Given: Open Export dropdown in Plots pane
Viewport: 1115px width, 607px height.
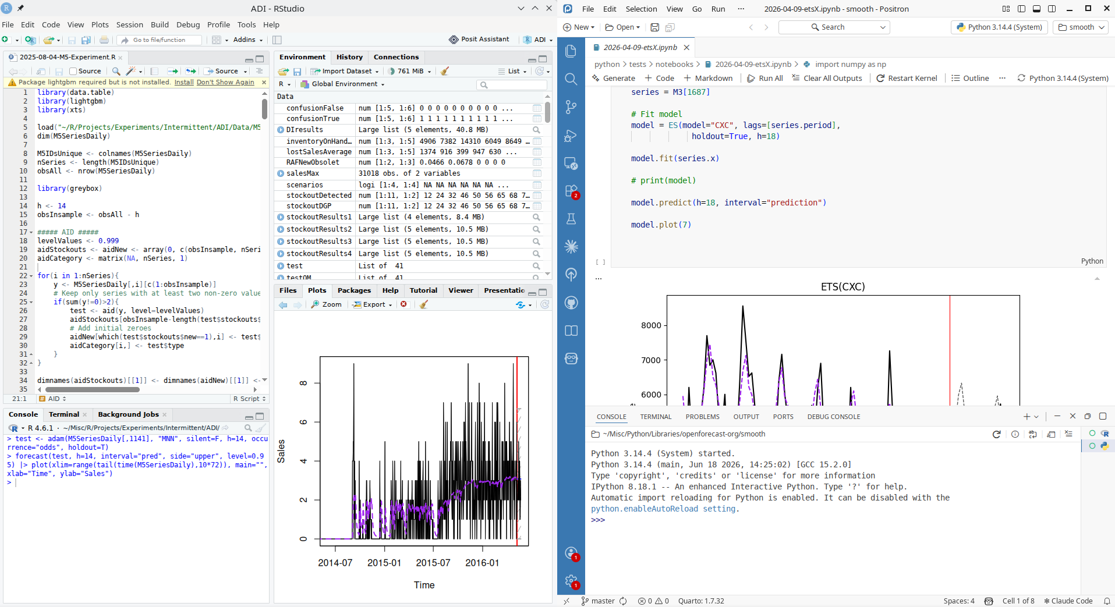Looking at the screenshot, I should coord(373,304).
